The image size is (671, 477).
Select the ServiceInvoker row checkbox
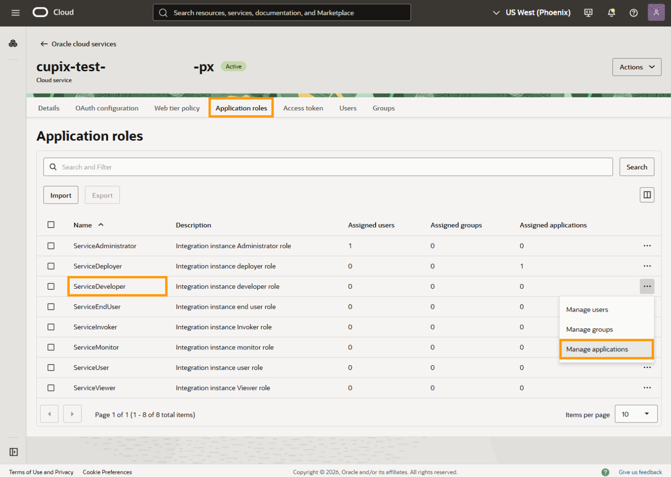pyautogui.click(x=51, y=327)
